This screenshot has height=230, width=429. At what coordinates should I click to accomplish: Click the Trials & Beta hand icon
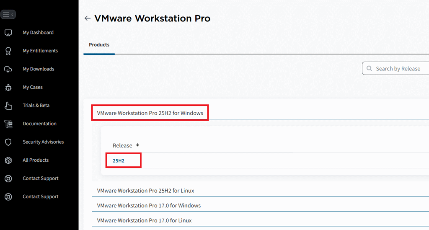[x=8, y=106]
